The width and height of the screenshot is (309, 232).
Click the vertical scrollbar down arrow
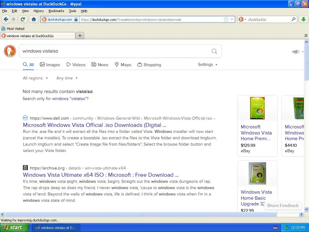[x=306, y=209]
